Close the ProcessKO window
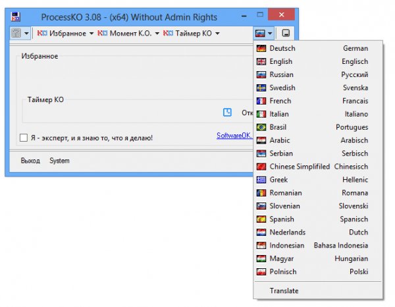This screenshot has height=307, width=395. tap(281, 14)
